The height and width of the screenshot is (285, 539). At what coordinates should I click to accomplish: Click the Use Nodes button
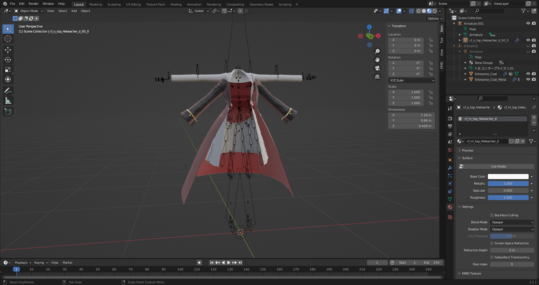(496, 166)
